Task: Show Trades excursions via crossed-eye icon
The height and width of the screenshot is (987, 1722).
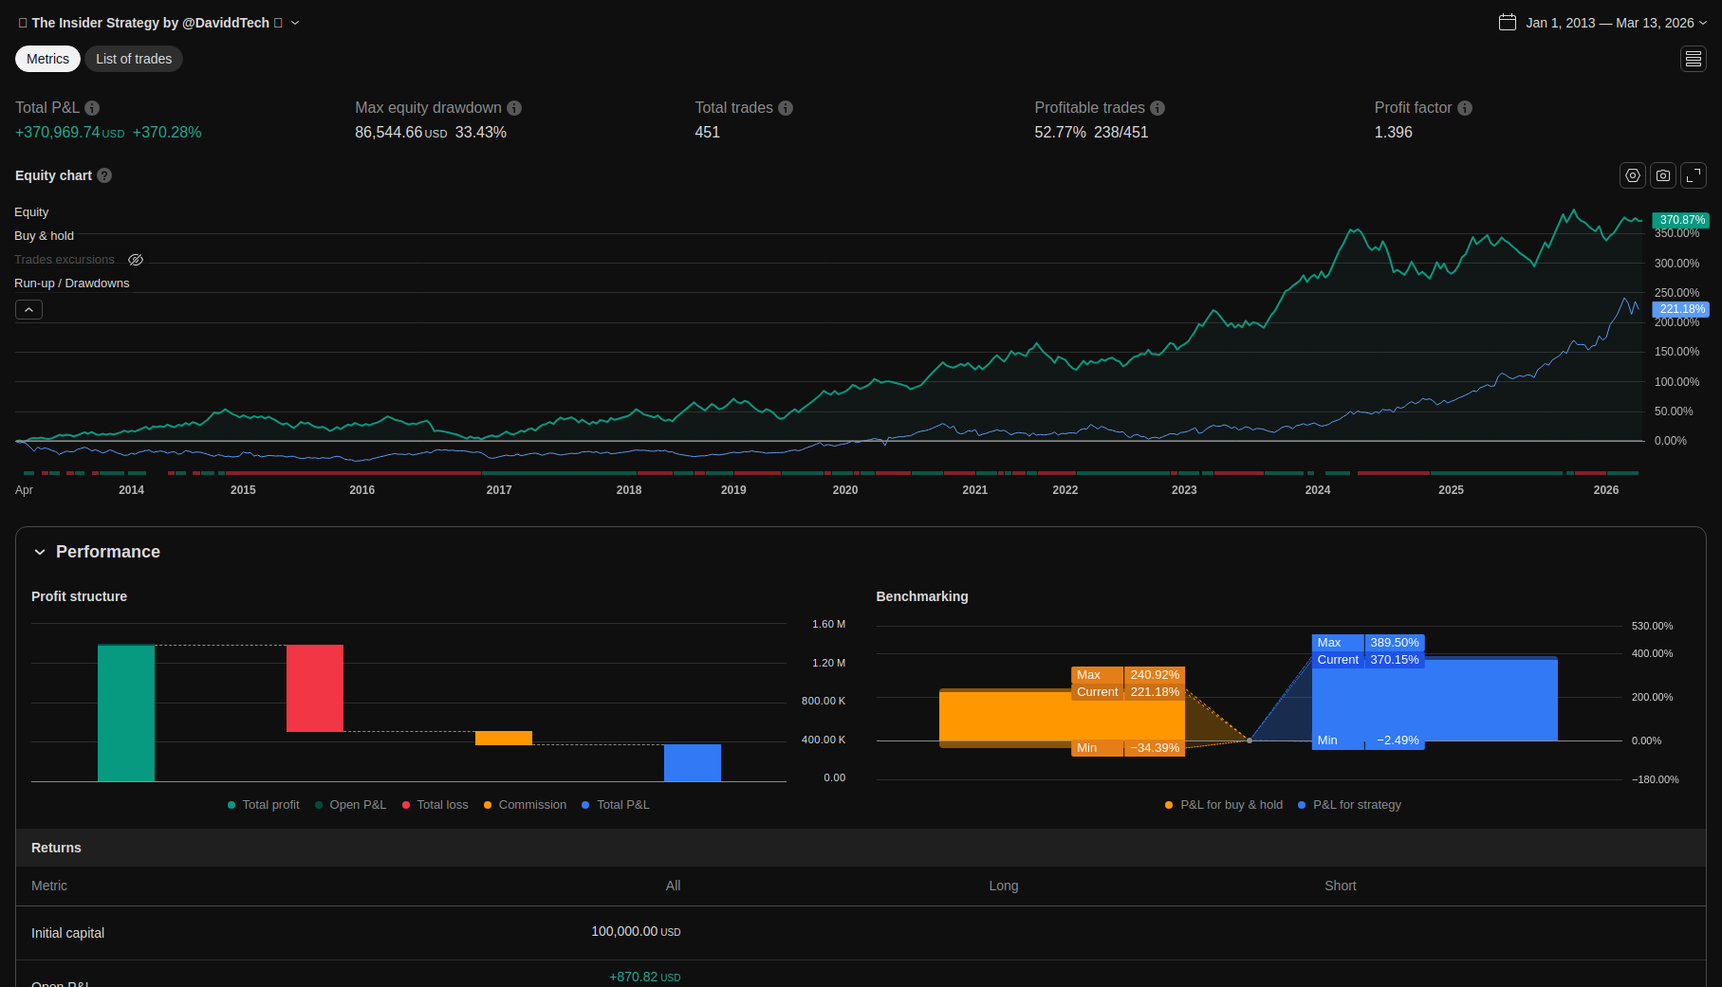Action: click(x=136, y=260)
